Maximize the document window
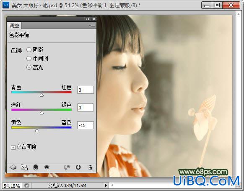244x191 pixels. pos(217,5)
